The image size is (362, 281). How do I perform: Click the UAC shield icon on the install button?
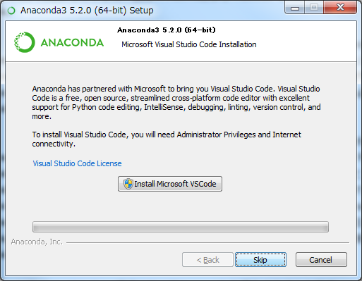(x=128, y=184)
